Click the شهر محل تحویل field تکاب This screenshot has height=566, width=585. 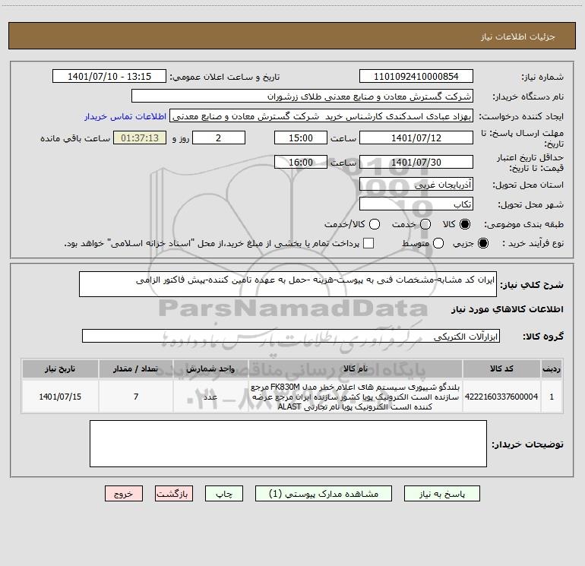point(416,204)
